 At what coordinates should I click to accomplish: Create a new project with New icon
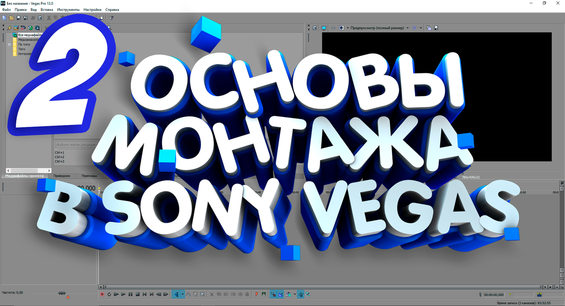coord(4,18)
